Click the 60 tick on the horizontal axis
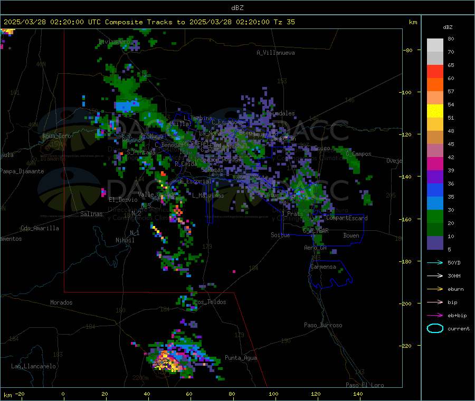 coord(189,394)
